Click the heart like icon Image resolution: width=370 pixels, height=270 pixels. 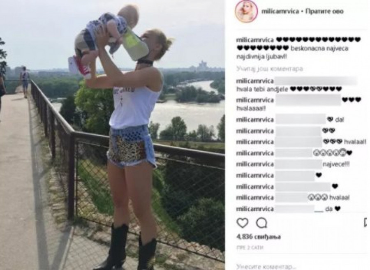point(242,223)
